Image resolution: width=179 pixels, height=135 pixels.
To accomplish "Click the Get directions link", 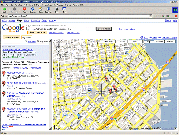I will [x=73, y=33].
